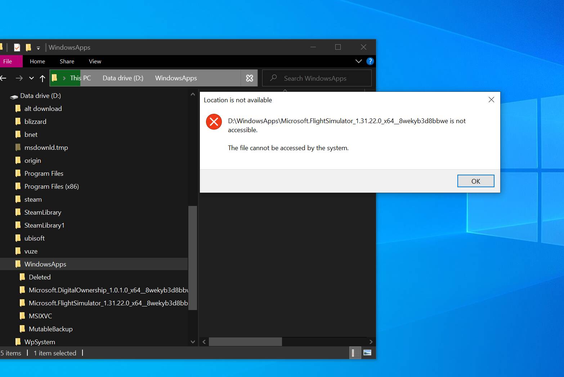This screenshot has width=564, height=377.
Task: Select the MSIXVC folder in navigation tree
Action: 40,316
